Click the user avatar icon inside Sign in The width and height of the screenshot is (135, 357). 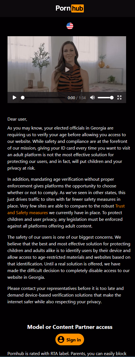[x=61, y=340]
